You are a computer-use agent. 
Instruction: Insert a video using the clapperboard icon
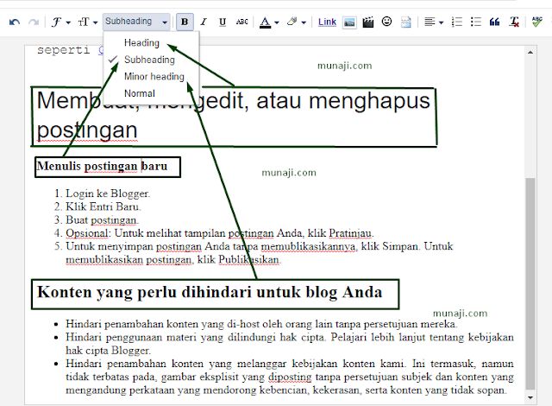[368, 22]
